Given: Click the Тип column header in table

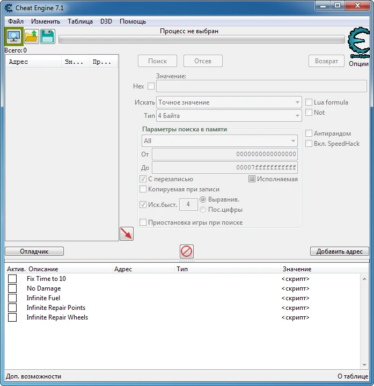Looking at the screenshot, I should coord(228,269).
